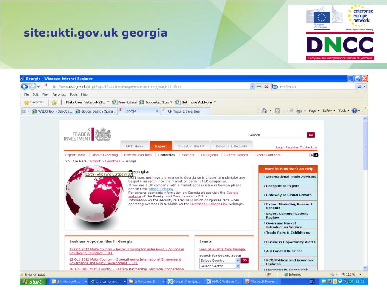Close the Georgia browser tab
Screen dimensions: 387x290
click(x=157, y=111)
